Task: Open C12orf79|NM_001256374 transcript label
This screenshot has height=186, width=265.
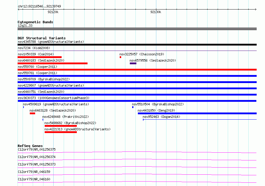Action: coord(37,157)
